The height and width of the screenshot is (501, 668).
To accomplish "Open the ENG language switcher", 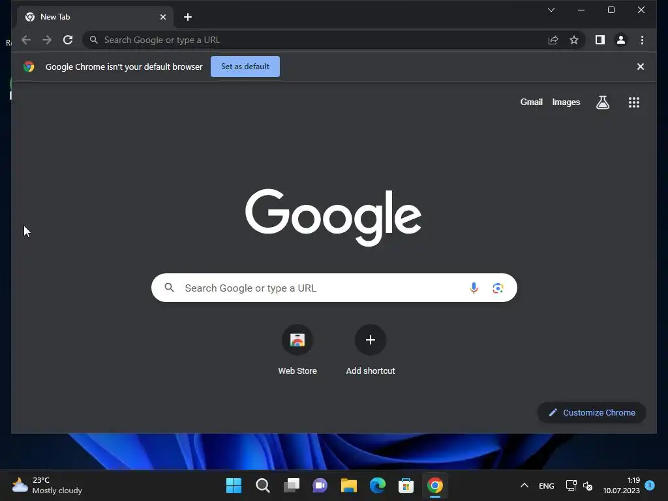I will pyautogui.click(x=546, y=486).
